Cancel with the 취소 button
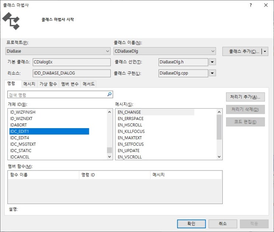The width and height of the screenshot is (274, 232). click(x=223, y=224)
